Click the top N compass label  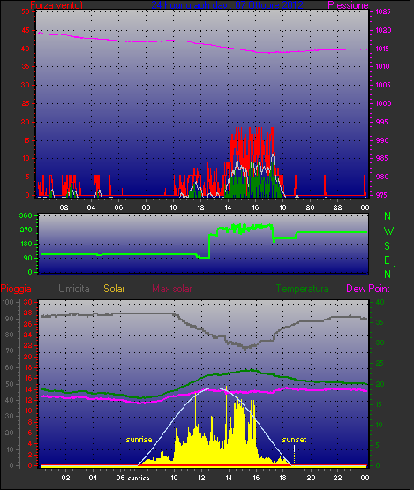[x=388, y=216]
